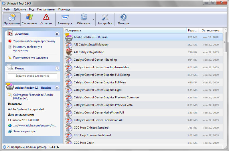The height and width of the screenshot is (151, 229).
Task: Show Системные programs via Windows flag icon
Action: click(x=29, y=17)
